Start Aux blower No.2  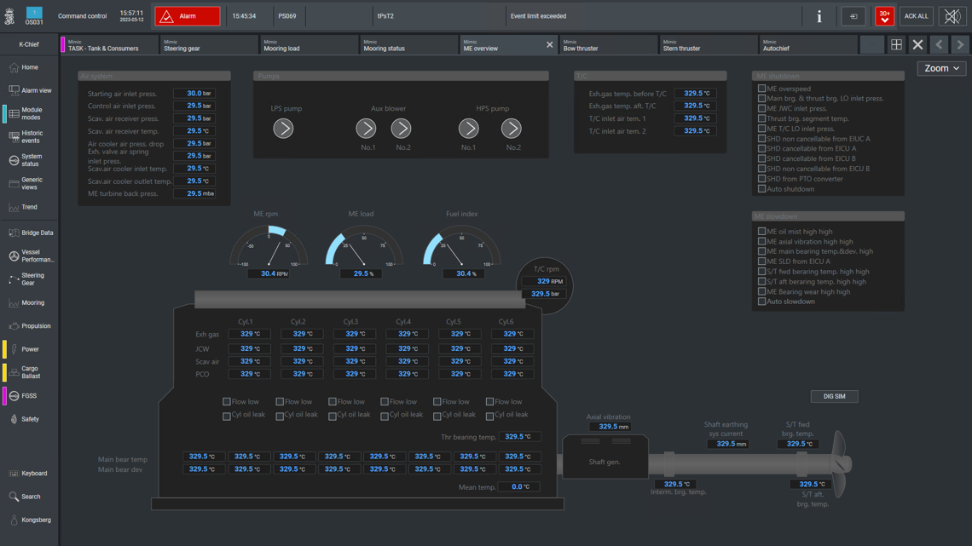401,129
